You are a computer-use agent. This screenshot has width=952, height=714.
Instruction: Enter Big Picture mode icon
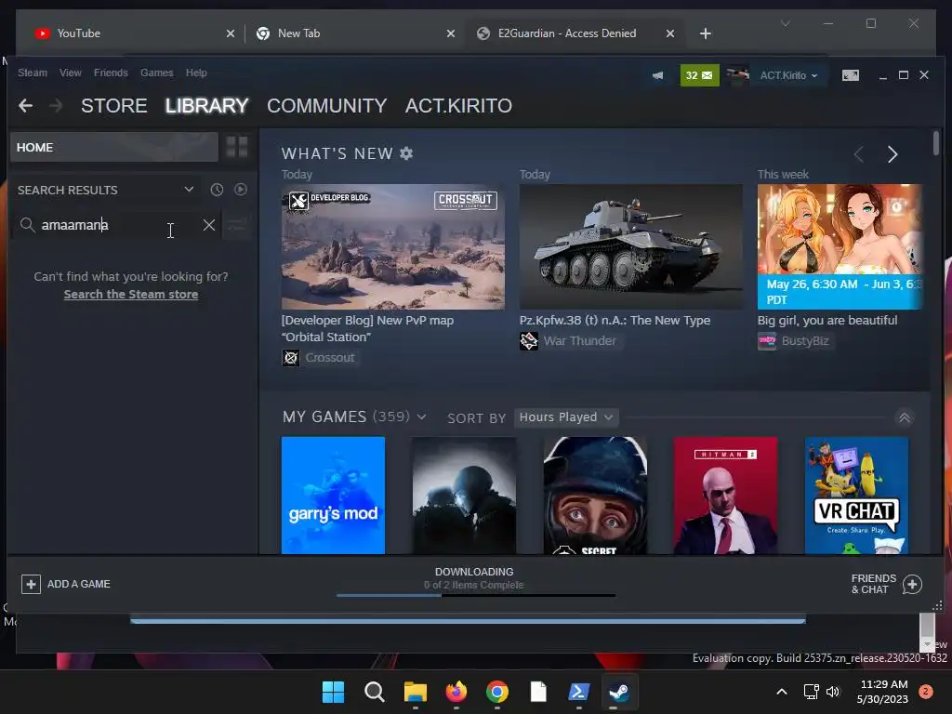[850, 75]
